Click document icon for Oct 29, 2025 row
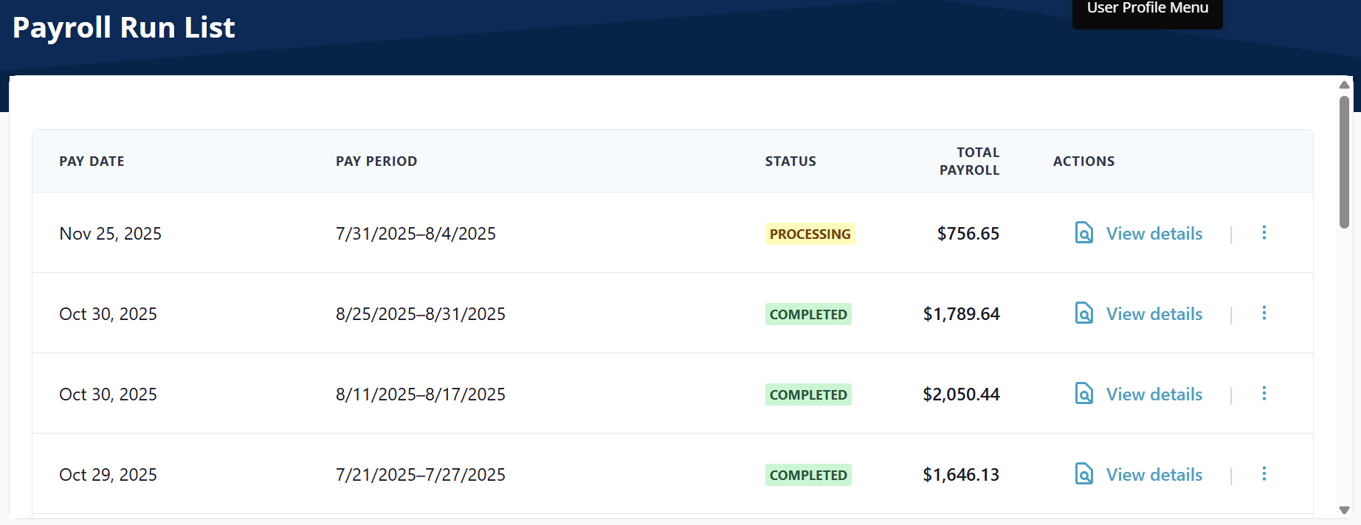Image resolution: width=1361 pixels, height=525 pixels. pyautogui.click(x=1083, y=474)
